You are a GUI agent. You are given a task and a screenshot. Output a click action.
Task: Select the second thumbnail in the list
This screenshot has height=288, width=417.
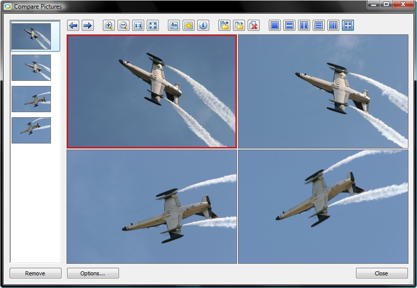(31, 68)
